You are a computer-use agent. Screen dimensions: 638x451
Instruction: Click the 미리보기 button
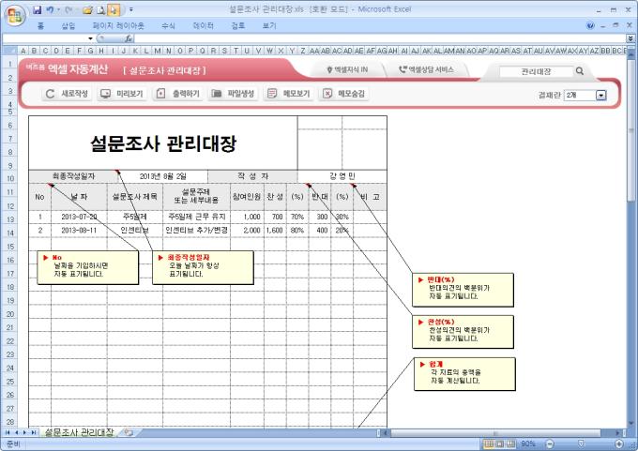(122, 94)
